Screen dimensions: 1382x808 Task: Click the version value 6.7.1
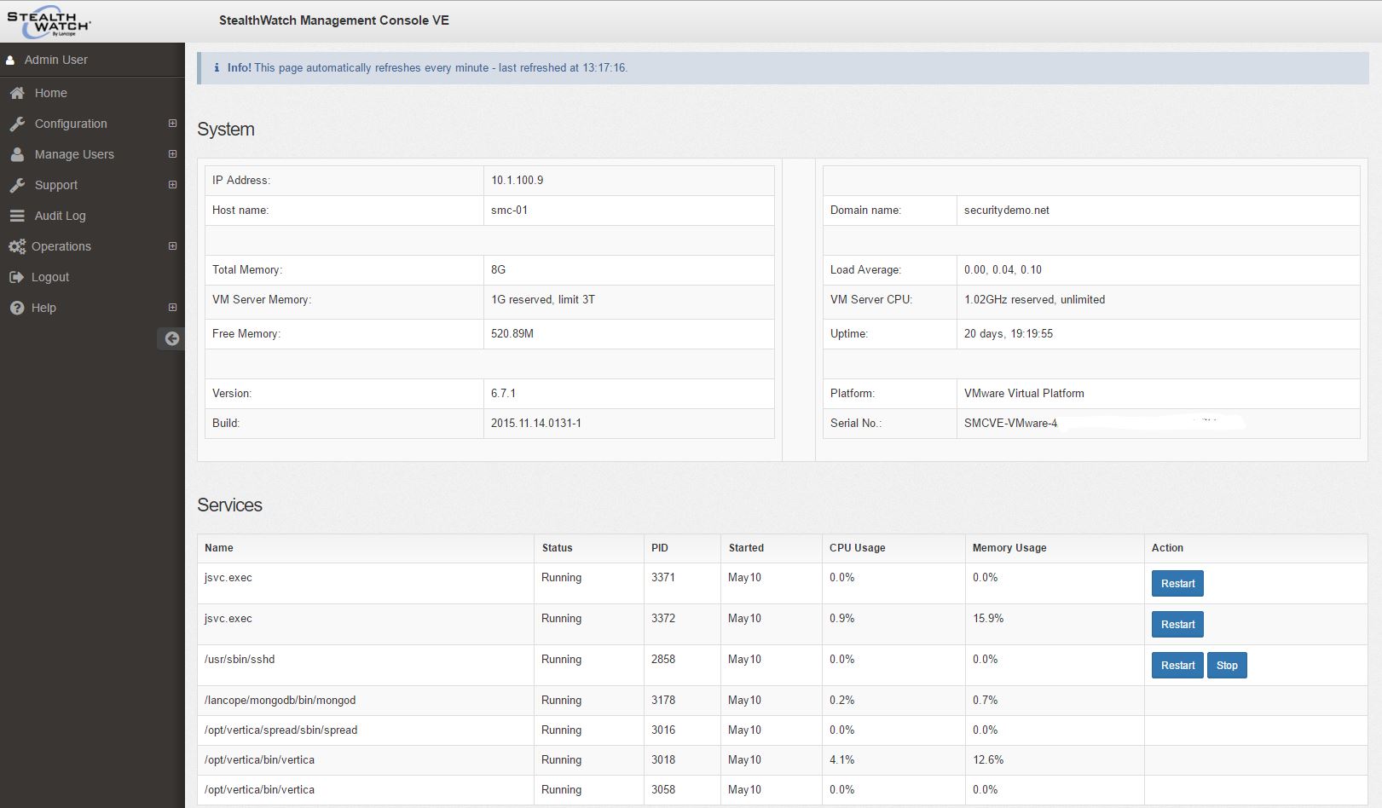pos(503,393)
